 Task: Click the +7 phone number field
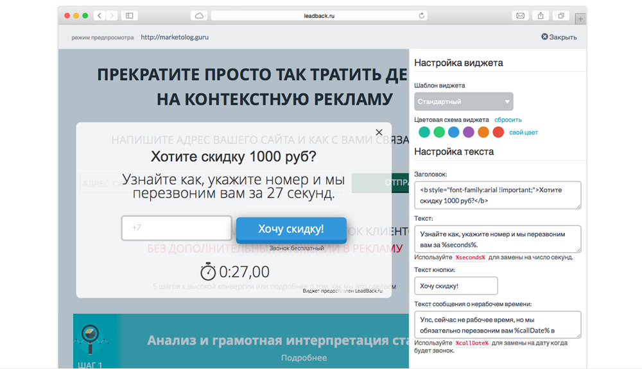[x=177, y=228]
